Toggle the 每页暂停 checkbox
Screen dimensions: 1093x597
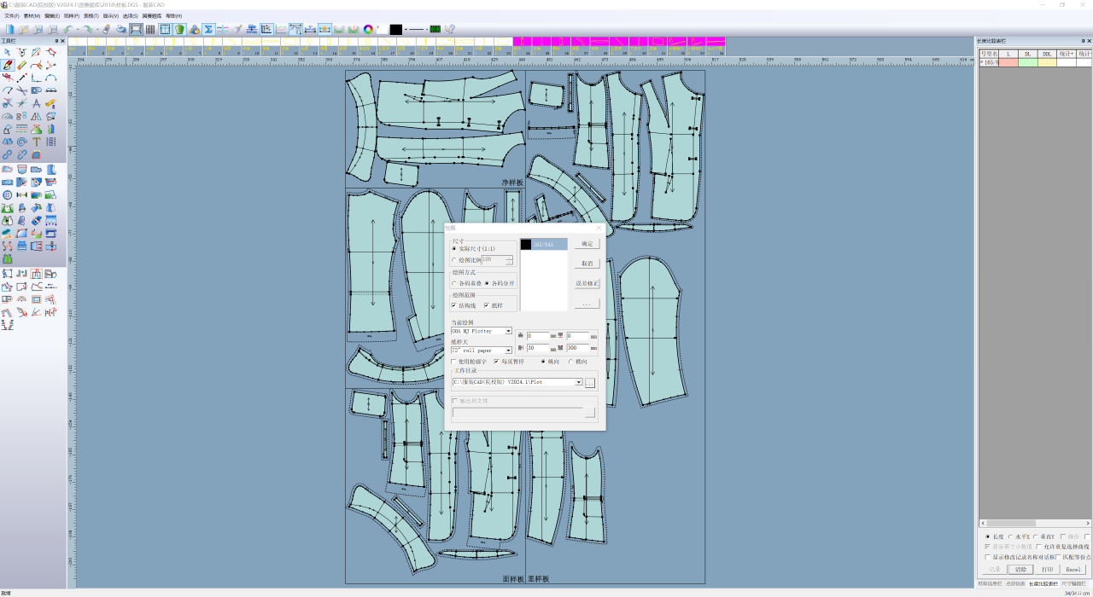coord(496,362)
